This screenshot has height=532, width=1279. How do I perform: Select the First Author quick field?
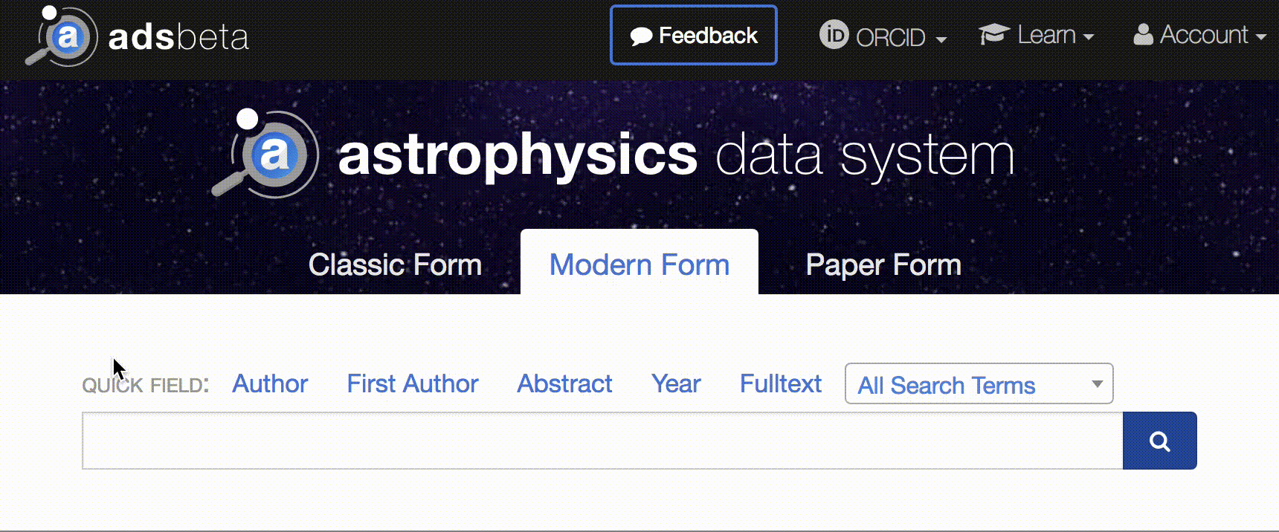(412, 383)
